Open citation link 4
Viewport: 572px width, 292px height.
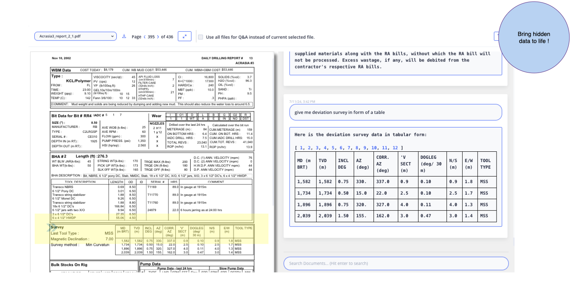[326, 148]
